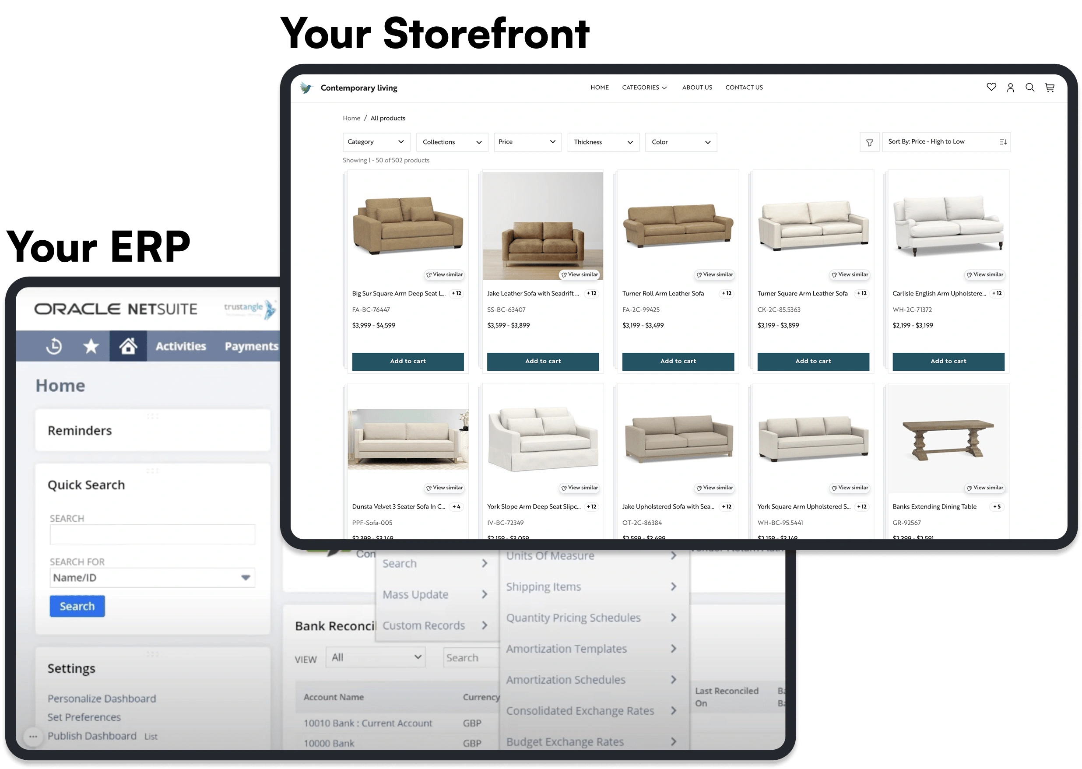The width and height of the screenshot is (1082, 769).
Task: Click the Personalize Dashboard link
Action: click(x=102, y=699)
